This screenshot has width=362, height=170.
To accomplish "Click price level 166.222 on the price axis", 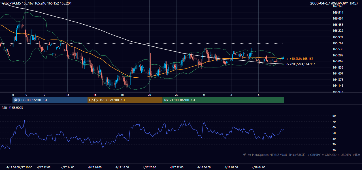I will [338, 31].
